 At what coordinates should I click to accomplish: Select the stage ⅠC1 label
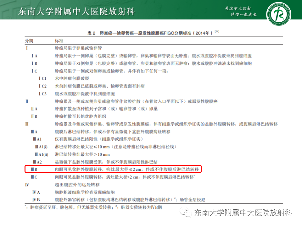42,78
